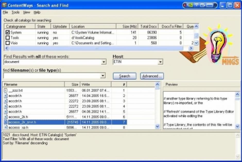Click header file icon in result row 4
Screen dimensions: 242x162
[6, 106]
